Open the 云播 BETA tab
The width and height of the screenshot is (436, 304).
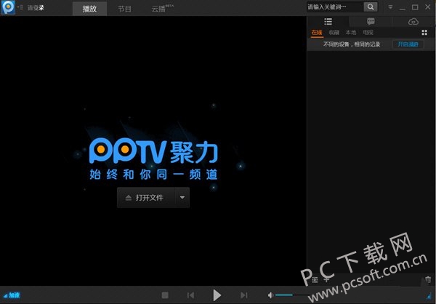pos(162,8)
